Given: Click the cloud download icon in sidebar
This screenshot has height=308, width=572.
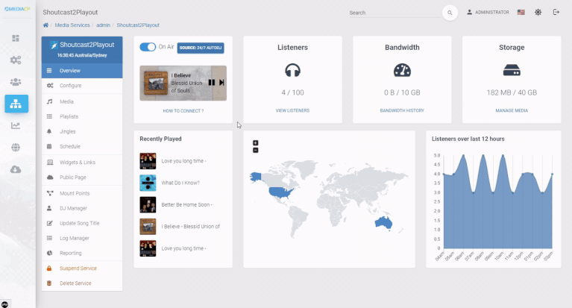Looking at the screenshot, I should (x=16, y=169).
